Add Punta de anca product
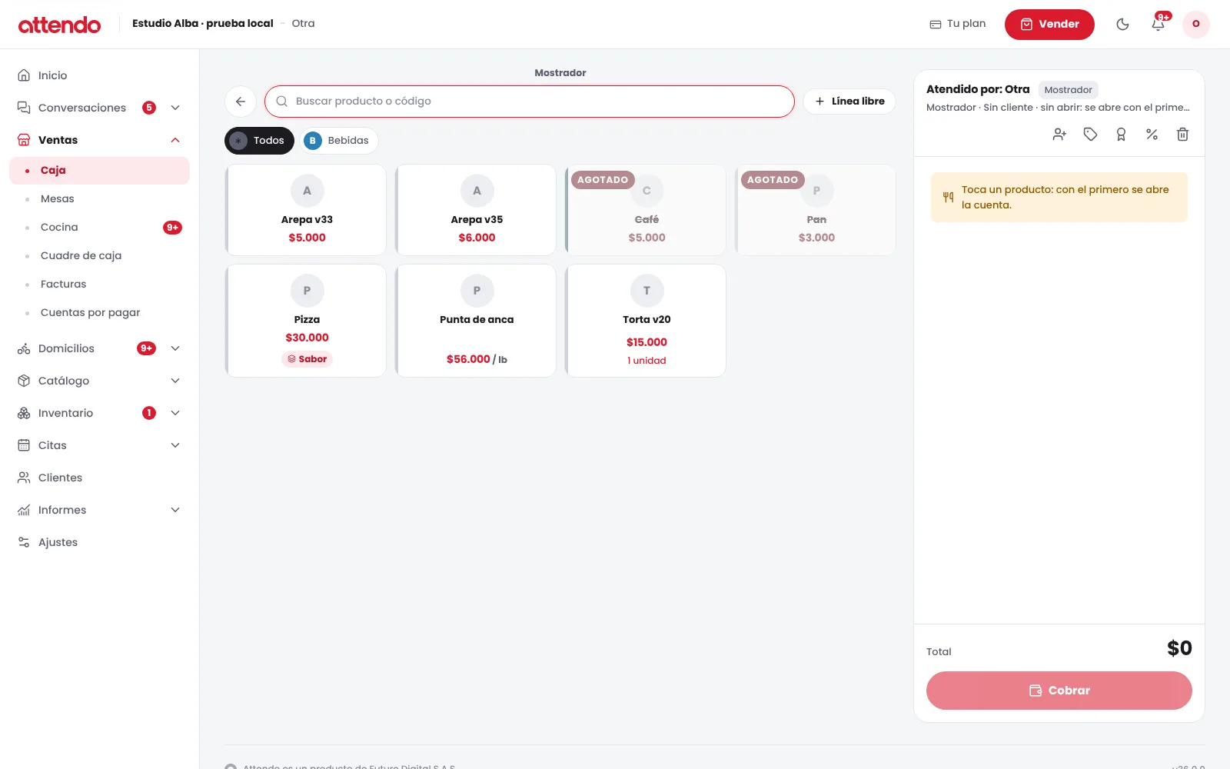This screenshot has height=769, width=1230. (x=476, y=321)
